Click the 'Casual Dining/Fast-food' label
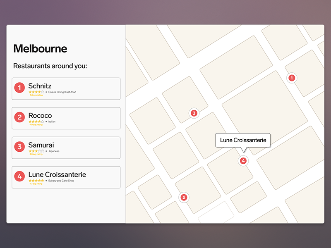The height and width of the screenshot is (248, 331). [62, 92]
